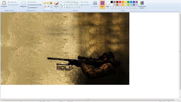
Task: Click the Вставить clipboard icon
Action: pyautogui.click(x=4, y=3)
